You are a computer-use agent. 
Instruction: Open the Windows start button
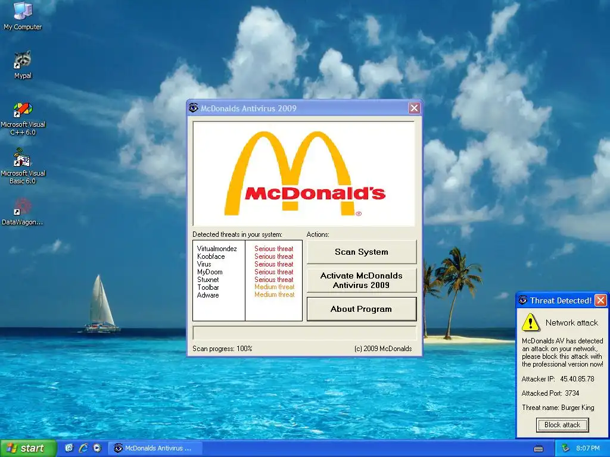[28, 448]
